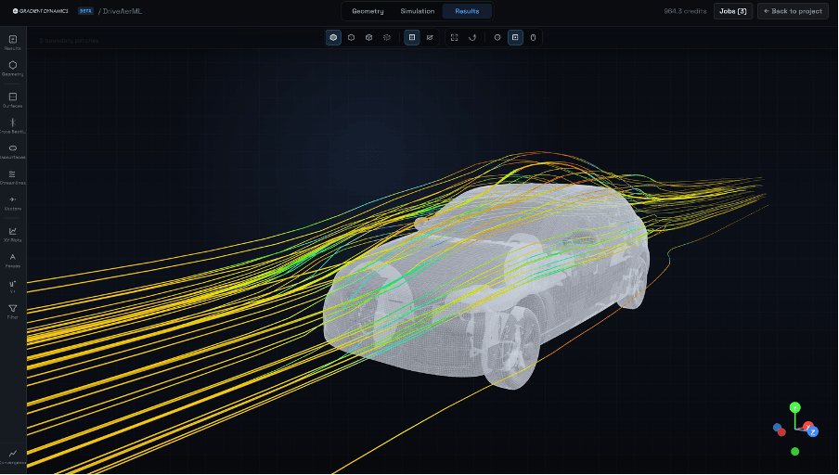The width and height of the screenshot is (839, 475).
Task: Click the BETA badge
Action: [85, 11]
